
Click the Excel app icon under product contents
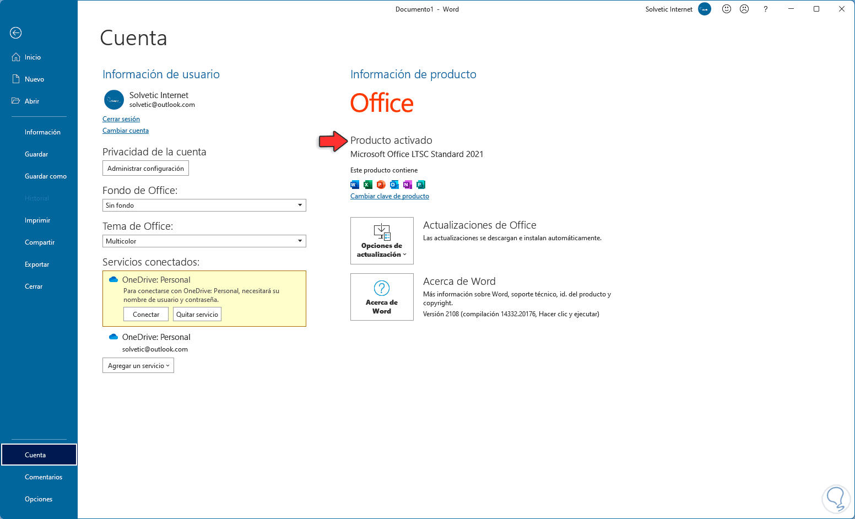pyautogui.click(x=368, y=185)
